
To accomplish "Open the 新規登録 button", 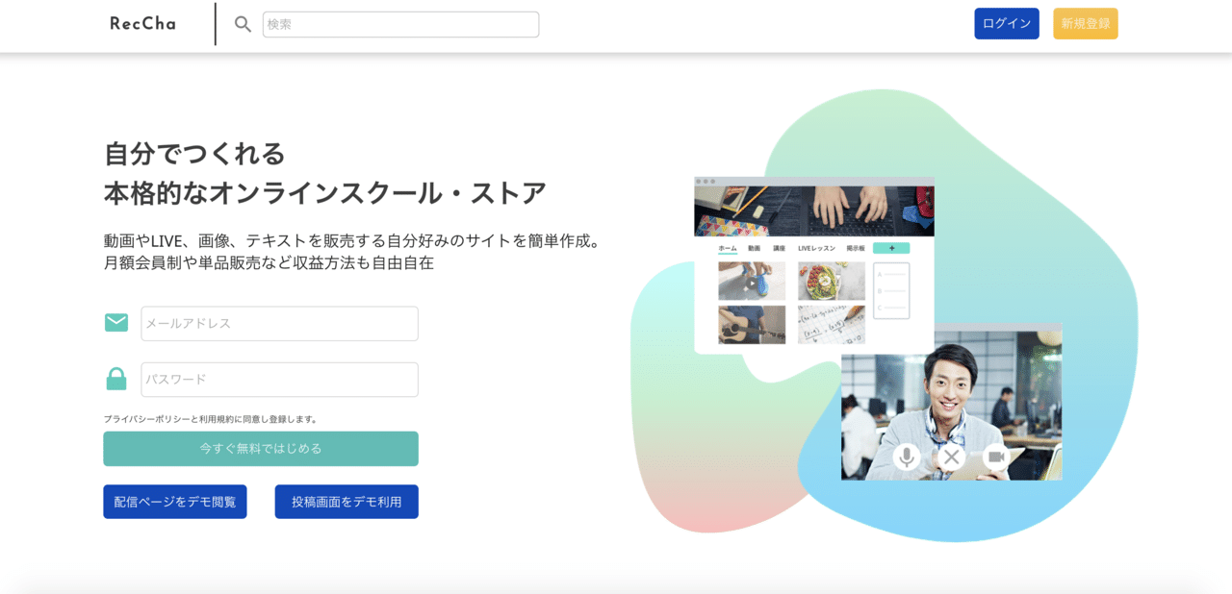I will coord(1086,23).
